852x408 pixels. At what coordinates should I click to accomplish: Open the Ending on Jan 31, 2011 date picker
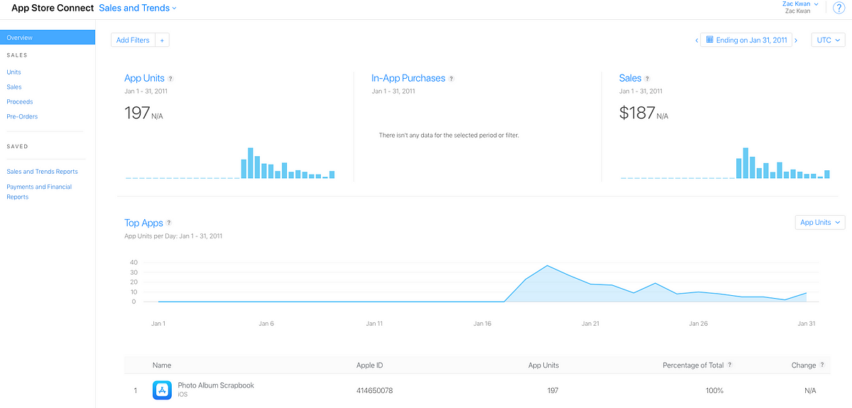point(746,40)
